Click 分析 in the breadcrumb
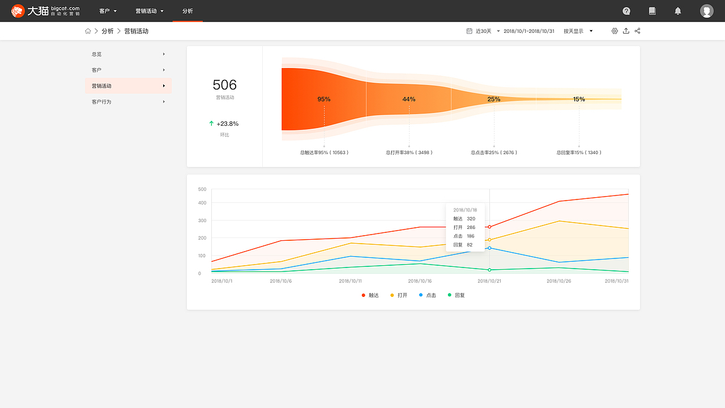Image resolution: width=725 pixels, height=408 pixels. tap(108, 31)
